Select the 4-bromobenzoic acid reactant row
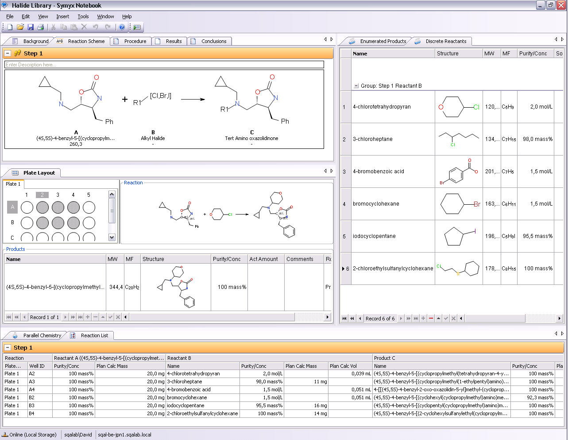This screenshot has height=440, width=568. [452, 171]
